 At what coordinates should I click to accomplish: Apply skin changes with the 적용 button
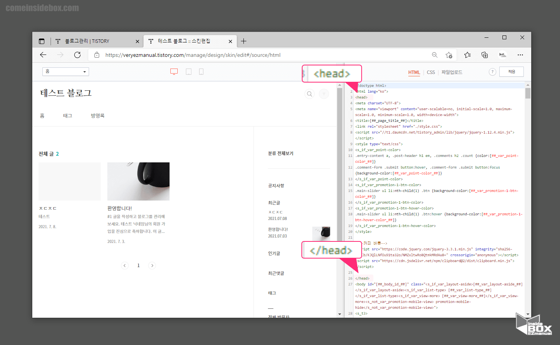511,72
